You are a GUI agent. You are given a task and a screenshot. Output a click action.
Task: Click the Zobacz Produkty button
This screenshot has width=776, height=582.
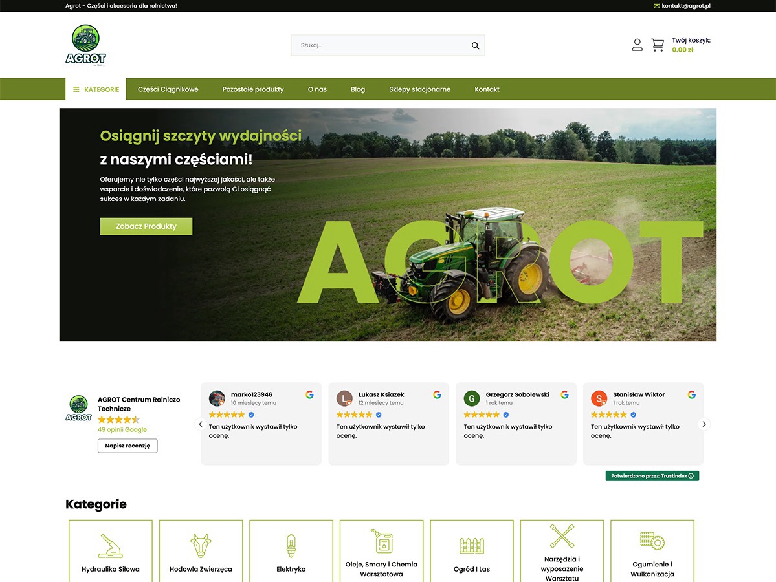[x=146, y=226]
